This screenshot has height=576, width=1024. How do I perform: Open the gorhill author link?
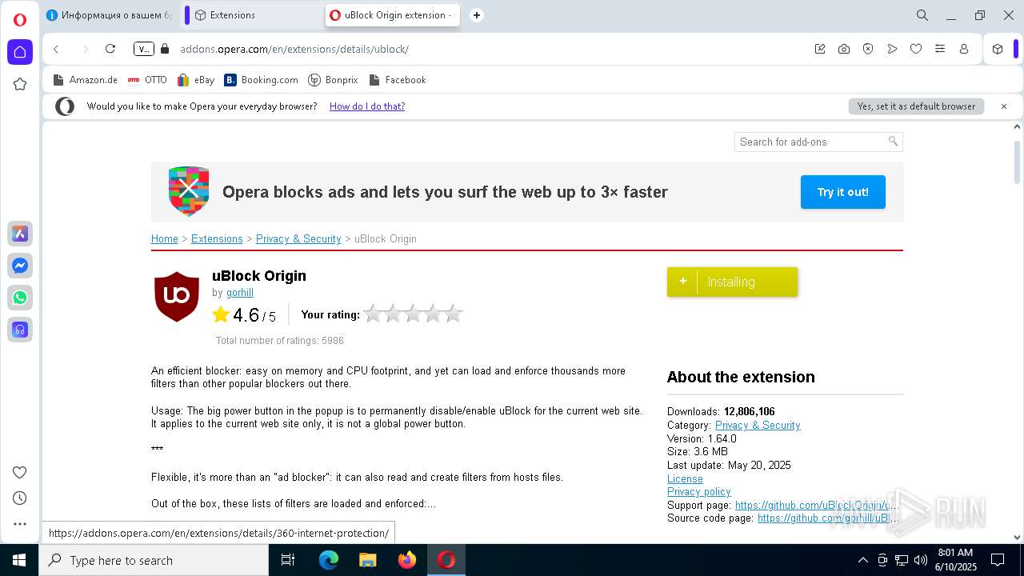click(x=240, y=293)
